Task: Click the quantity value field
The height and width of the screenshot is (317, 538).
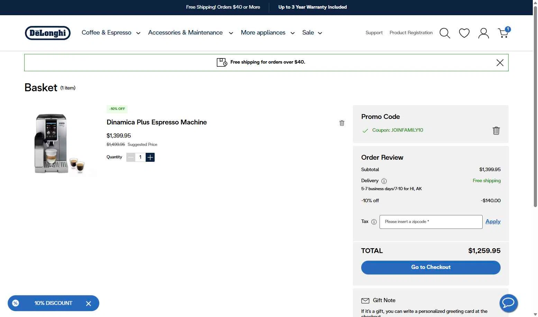Action: click(140, 157)
